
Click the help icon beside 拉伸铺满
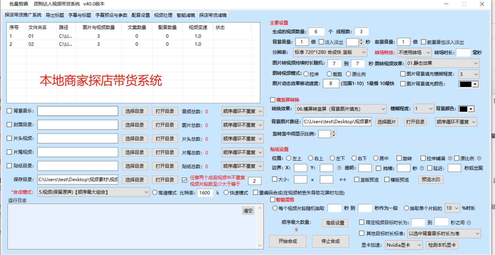(x=450, y=158)
